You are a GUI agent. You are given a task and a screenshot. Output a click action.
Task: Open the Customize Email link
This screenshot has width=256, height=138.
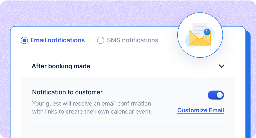point(201,110)
